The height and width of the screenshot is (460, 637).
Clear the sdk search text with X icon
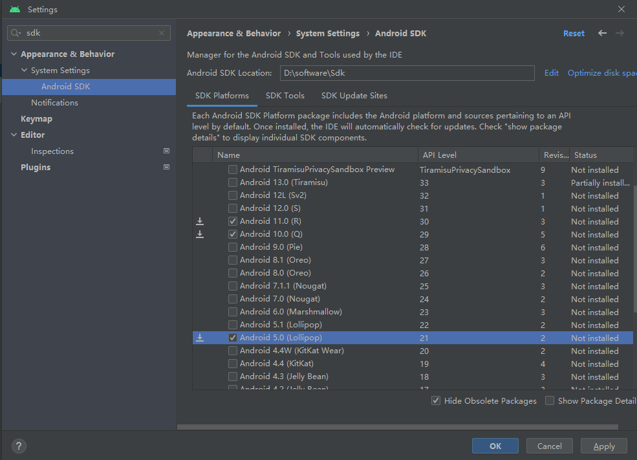(x=162, y=33)
